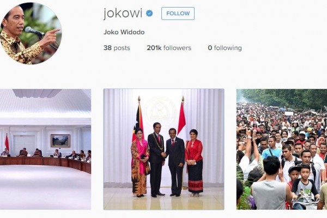Click the framed painting in the meeting room photo
Viewport: 327px width, 218px height.
[60, 141]
